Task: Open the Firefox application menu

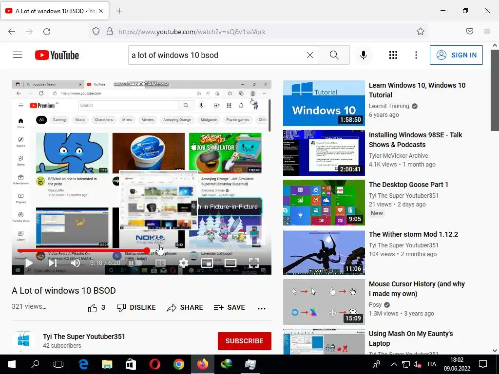Action: 487,31
